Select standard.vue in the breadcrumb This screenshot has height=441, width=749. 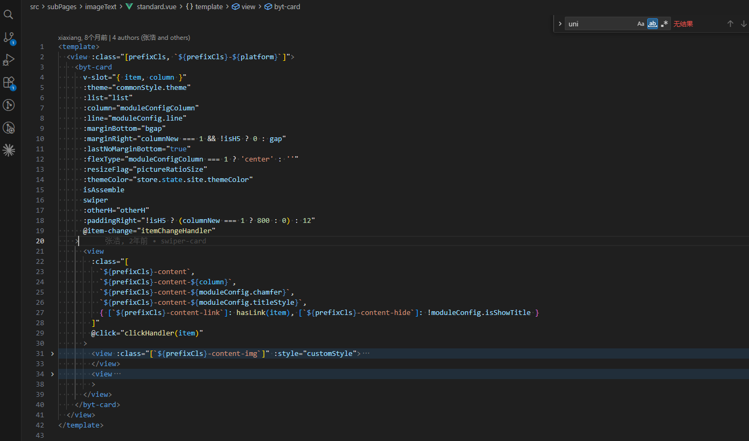pos(157,7)
